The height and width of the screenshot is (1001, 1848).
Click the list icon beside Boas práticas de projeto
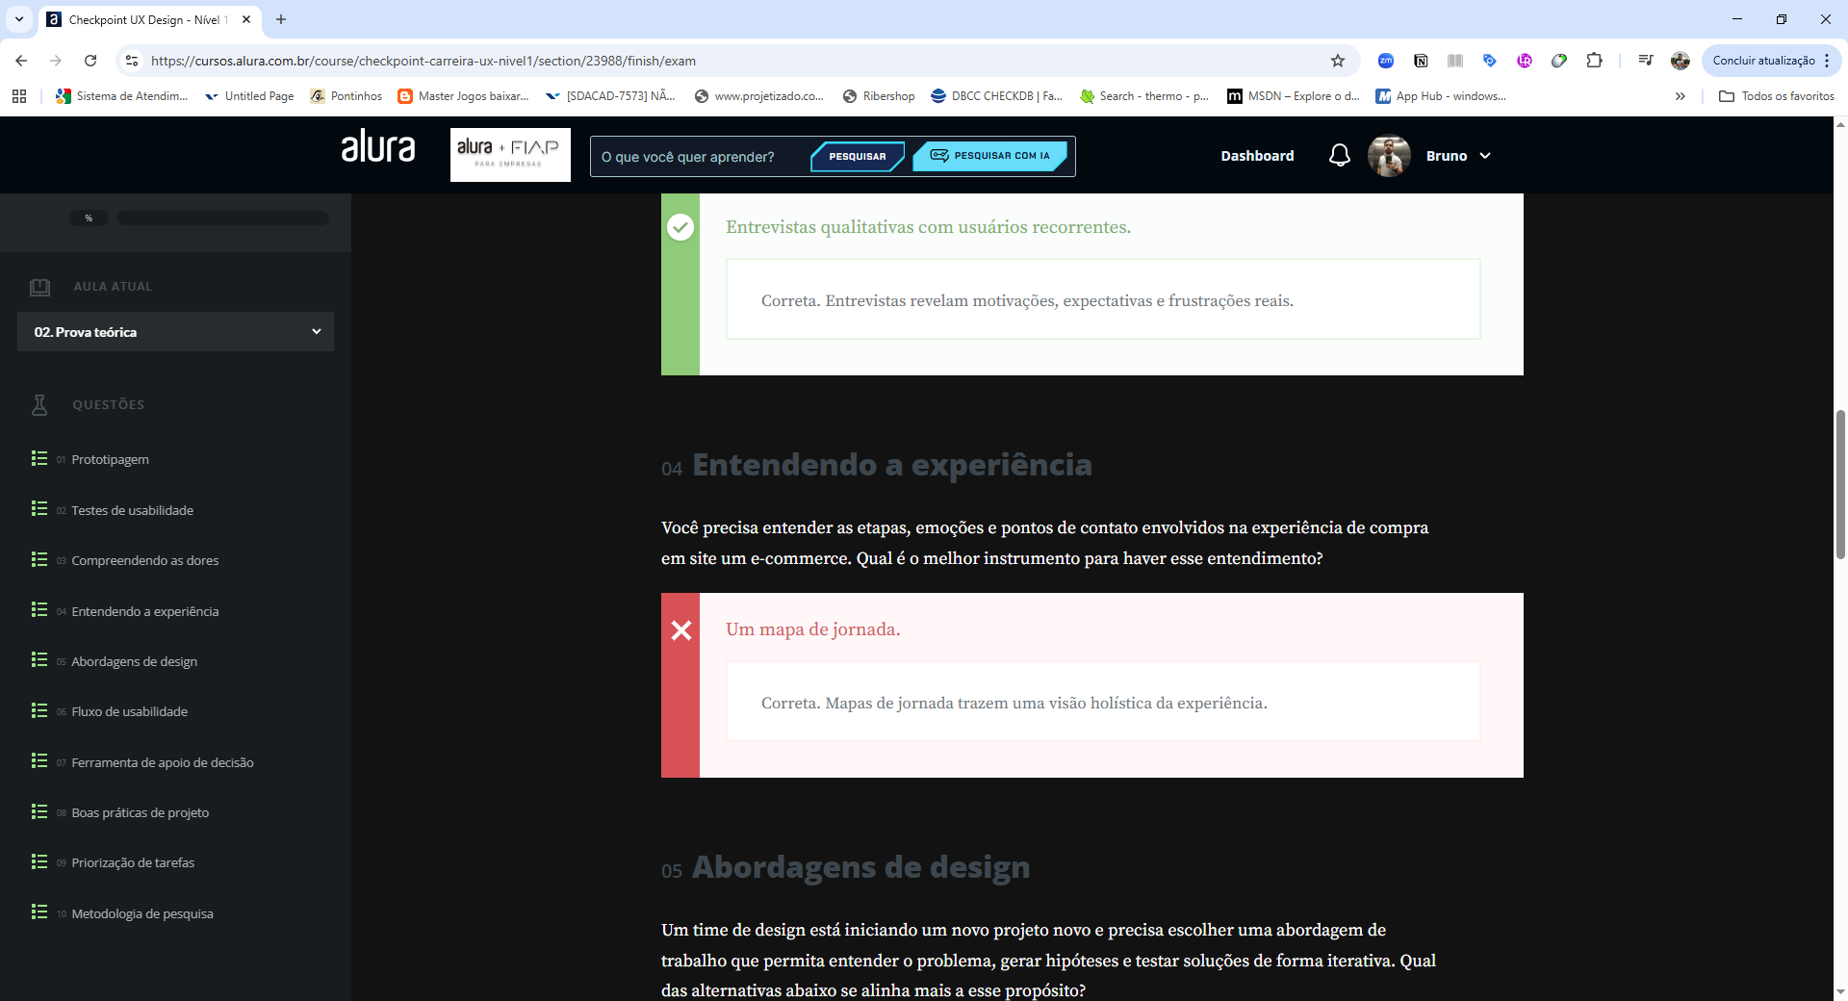(x=39, y=812)
